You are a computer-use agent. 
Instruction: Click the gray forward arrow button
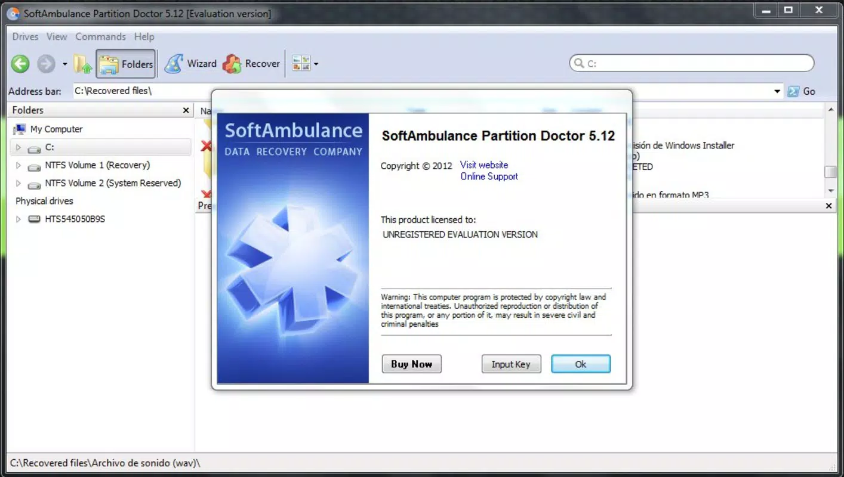coord(46,64)
